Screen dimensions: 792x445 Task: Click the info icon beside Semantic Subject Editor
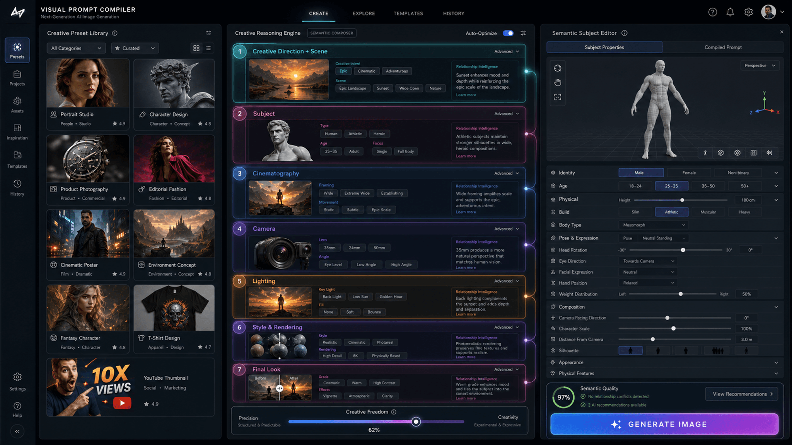pyautogui.click(x=624, y=33)
